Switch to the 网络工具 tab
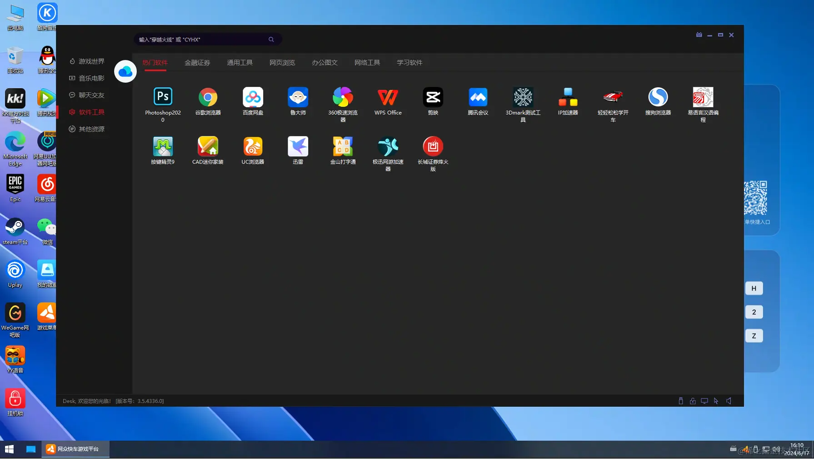The image size is (814, 459). tap(367, 62)
